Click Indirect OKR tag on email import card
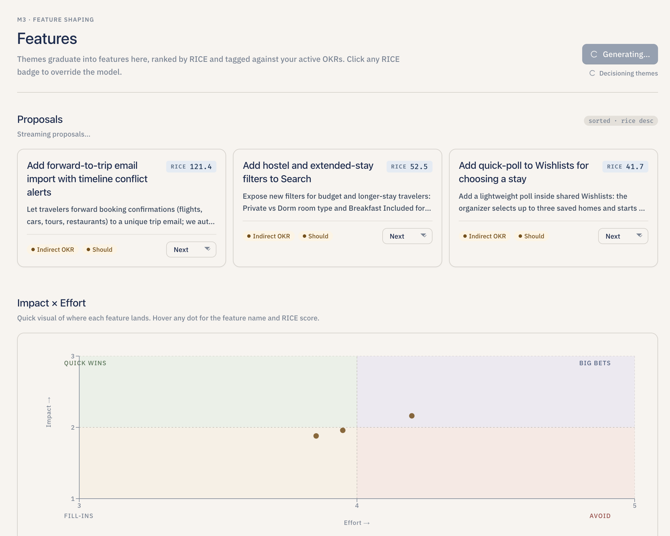The image size is (670, 536). click(x=52, y=249)
